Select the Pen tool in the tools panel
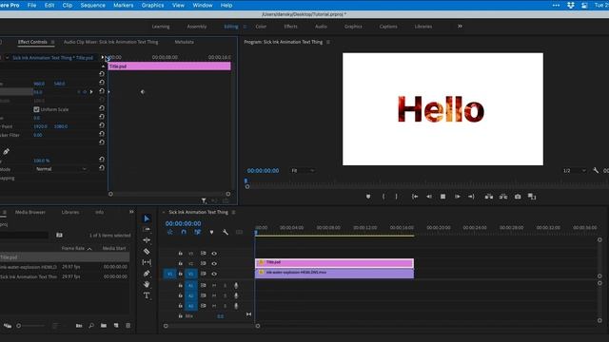Image resolution: width=609 pixels, height=342 pixels. pos(147,274)
